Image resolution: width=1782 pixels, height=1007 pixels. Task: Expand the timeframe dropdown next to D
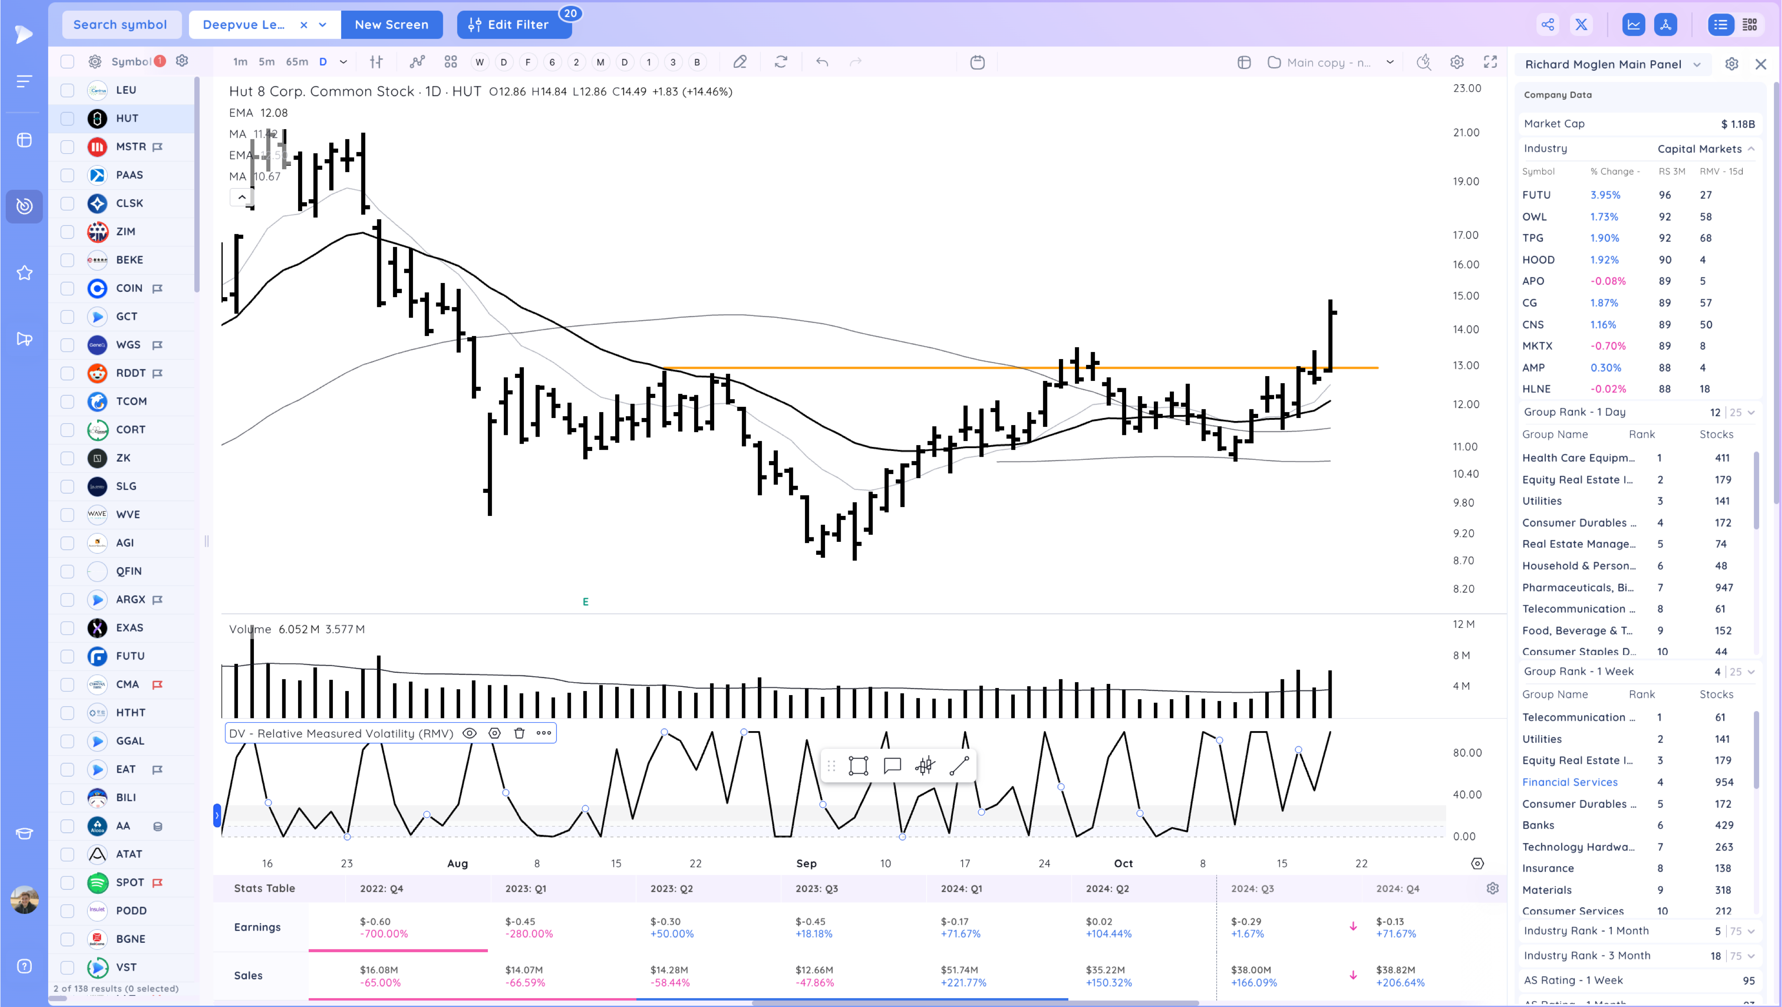click(343, 62)
